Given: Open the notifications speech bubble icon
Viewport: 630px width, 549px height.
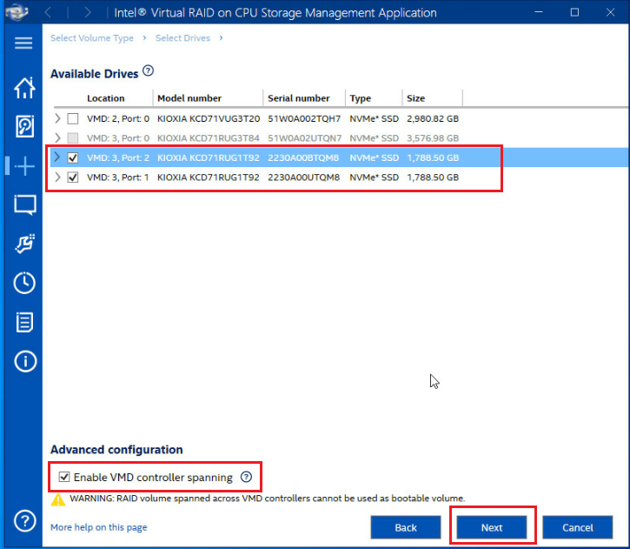Looking at the screenshot, I should click(25, 205).
